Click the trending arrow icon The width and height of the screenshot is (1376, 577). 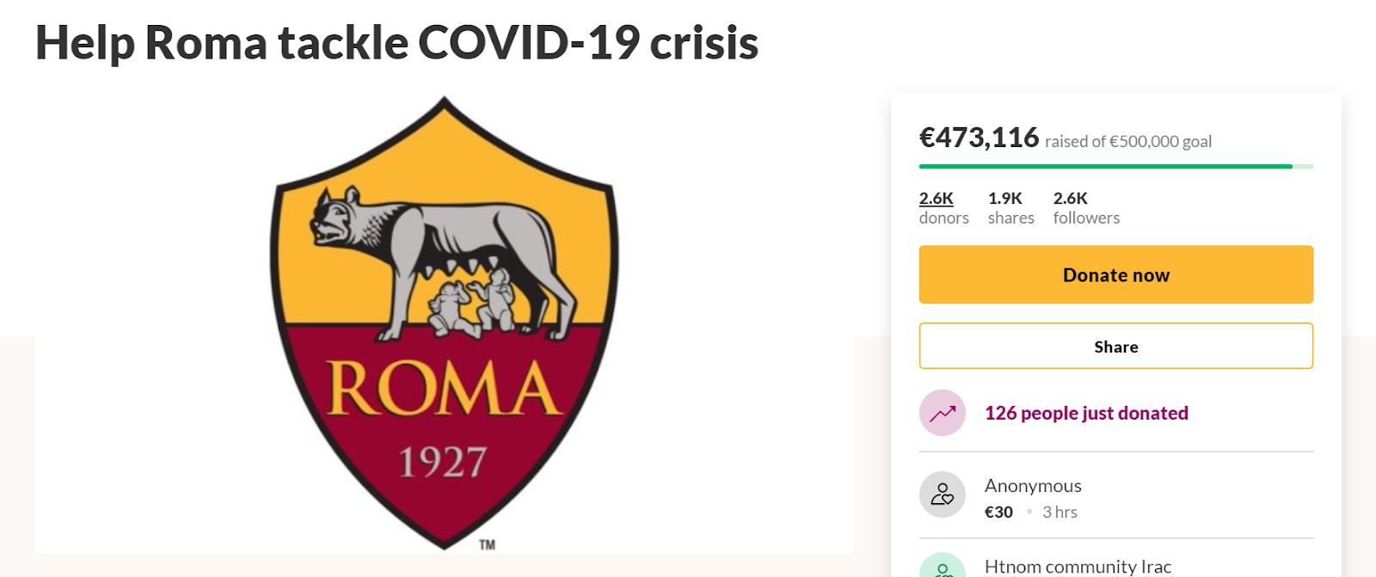pos(942,413)
